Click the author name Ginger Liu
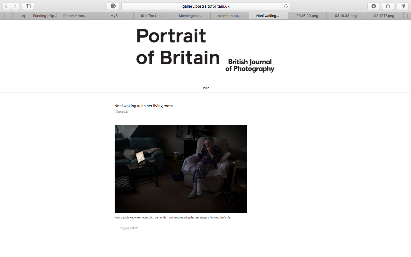 (x=121, y=112)
